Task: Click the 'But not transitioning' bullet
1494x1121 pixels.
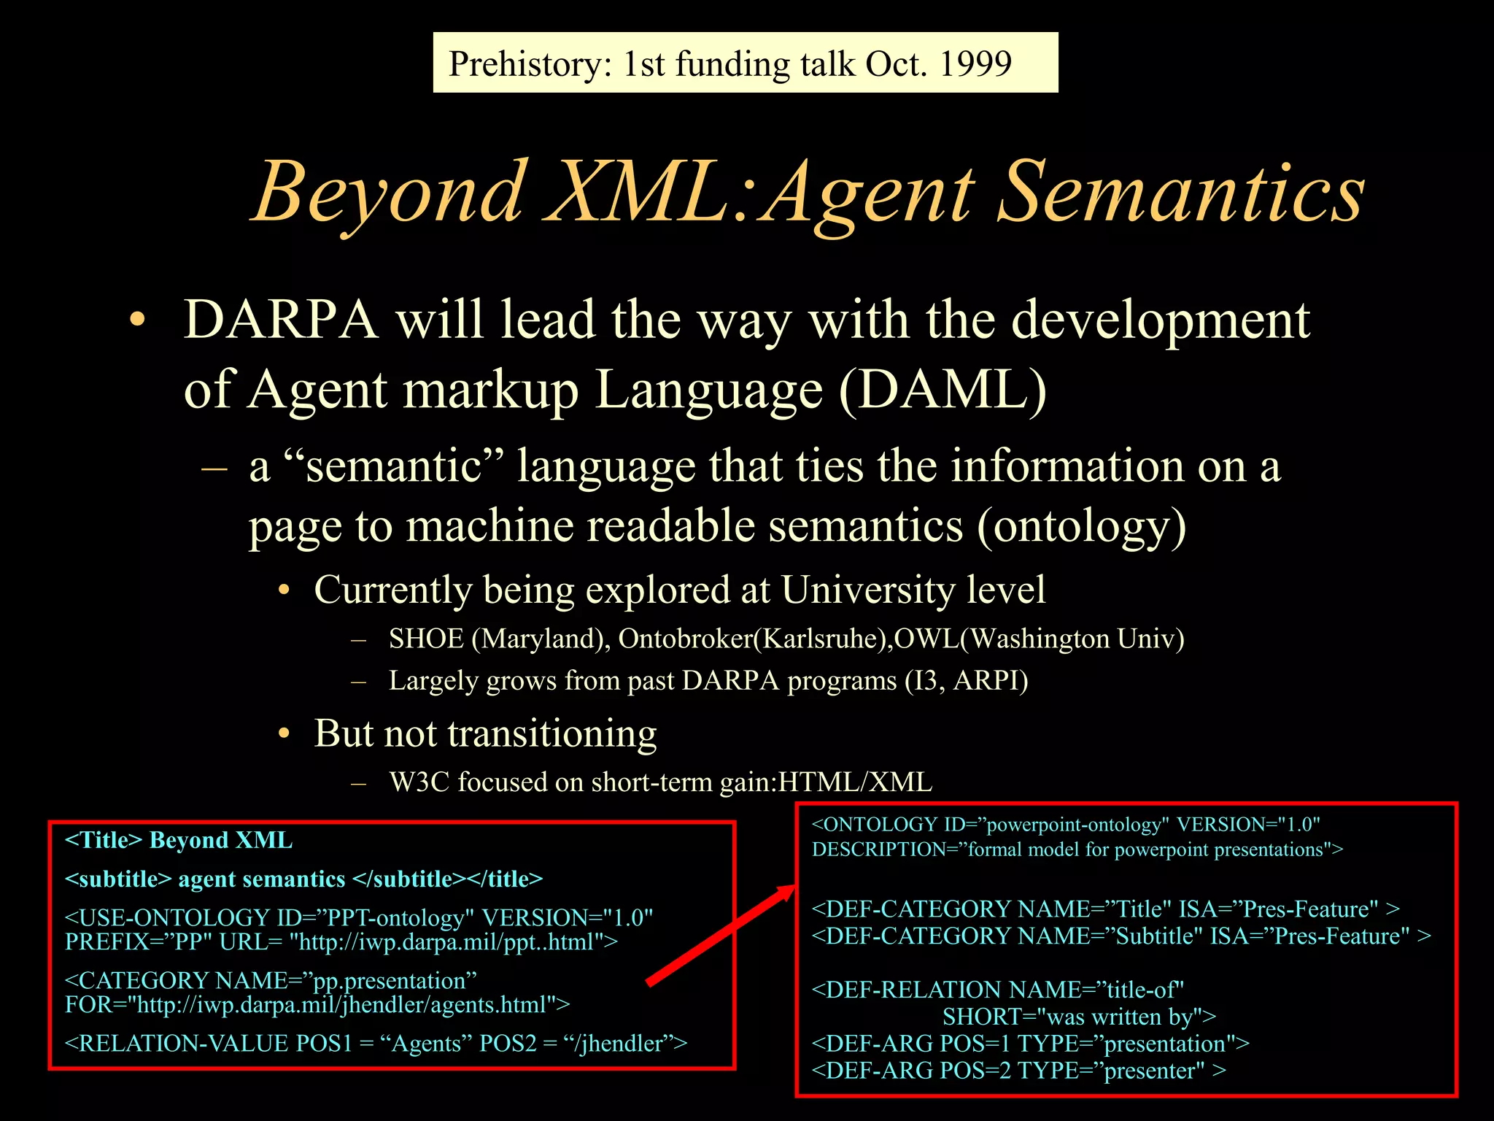Action: [x=485, y=733]
